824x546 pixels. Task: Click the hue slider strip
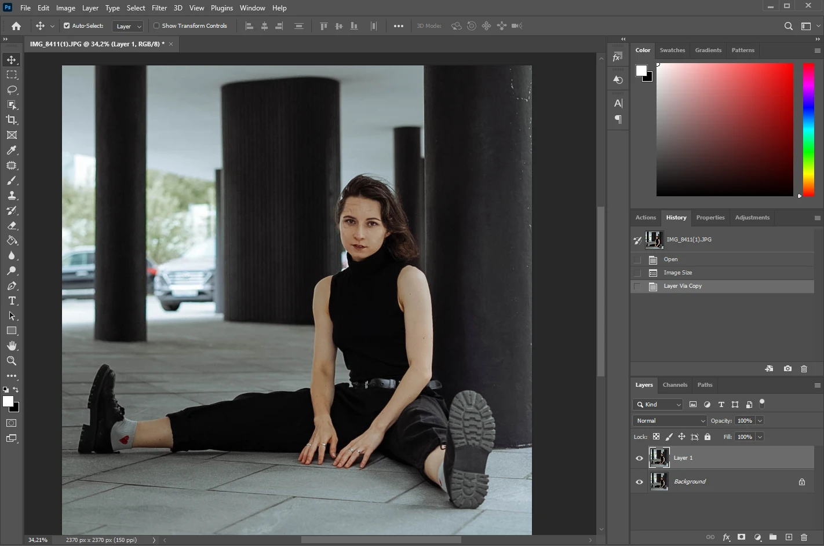[808, 129]
